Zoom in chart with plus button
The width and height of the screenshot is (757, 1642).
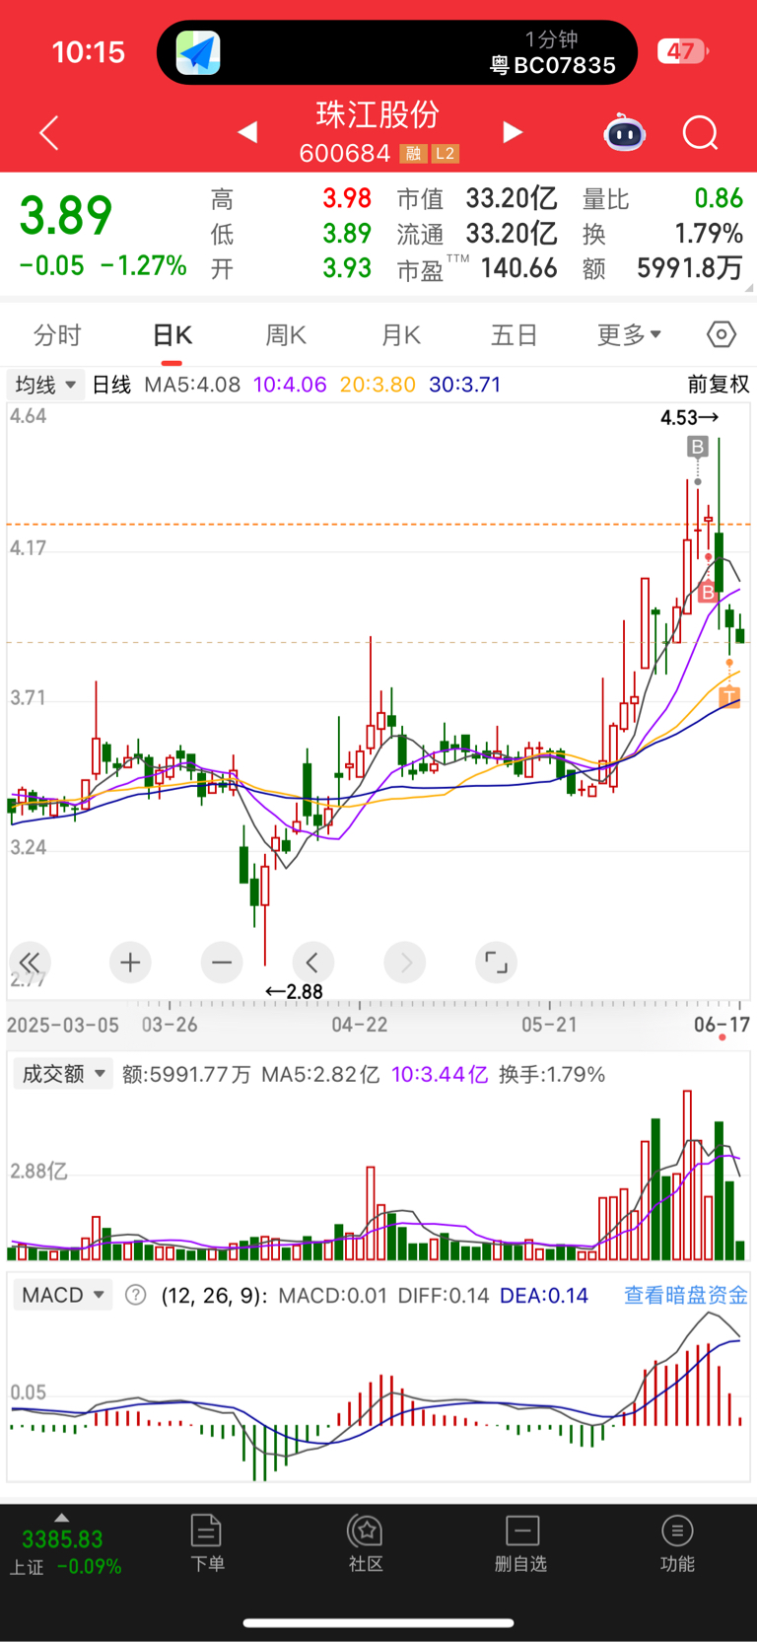130,963
